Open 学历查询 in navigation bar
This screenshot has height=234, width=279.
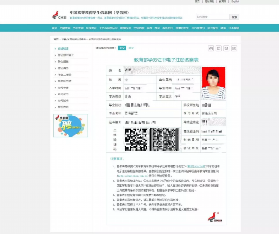pos(78,28)
